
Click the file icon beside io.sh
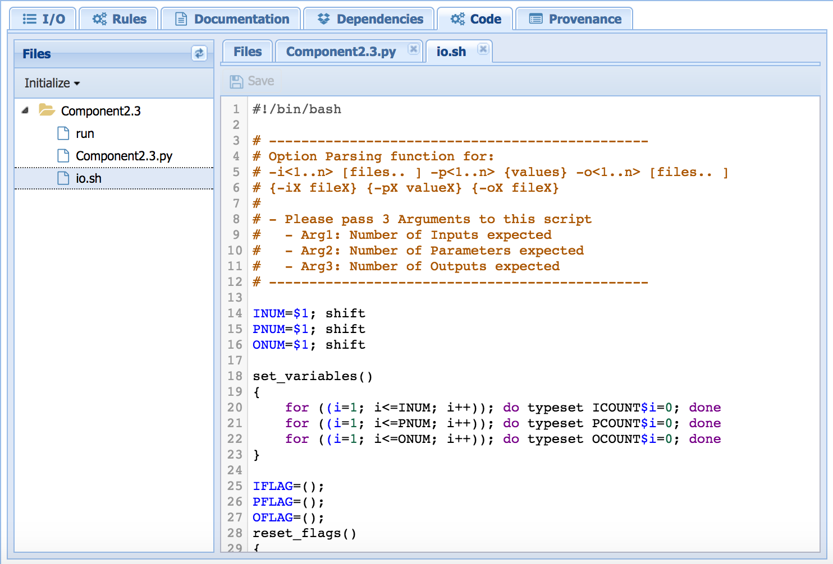coord(63,178)
